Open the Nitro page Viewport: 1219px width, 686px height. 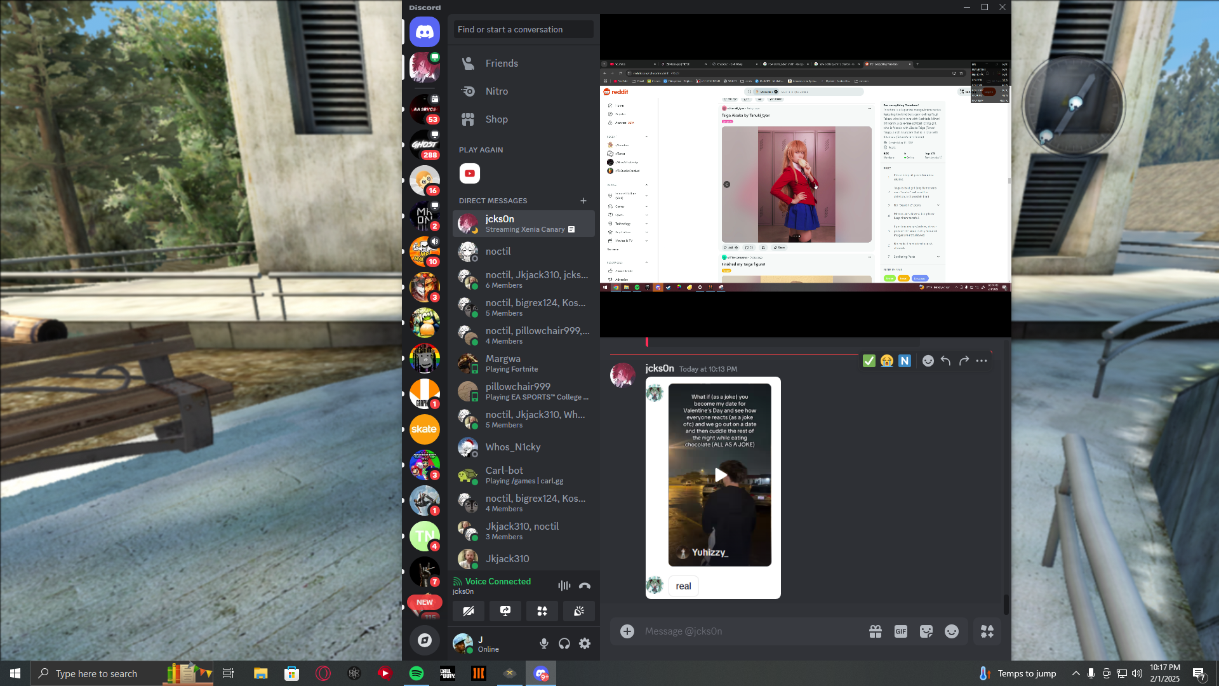496,91
